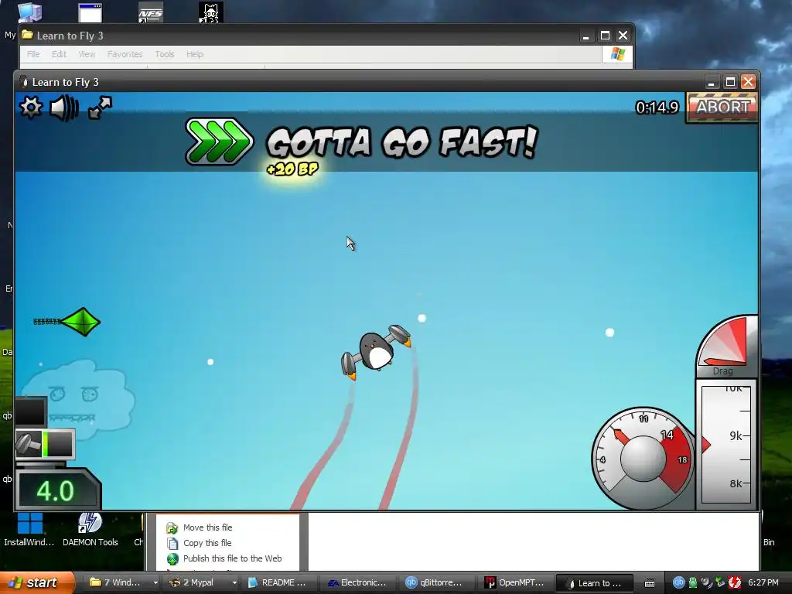Abort the current flight
Image resolution: width=792 pixels, height=594 pixels.
[x=722, y=107]
